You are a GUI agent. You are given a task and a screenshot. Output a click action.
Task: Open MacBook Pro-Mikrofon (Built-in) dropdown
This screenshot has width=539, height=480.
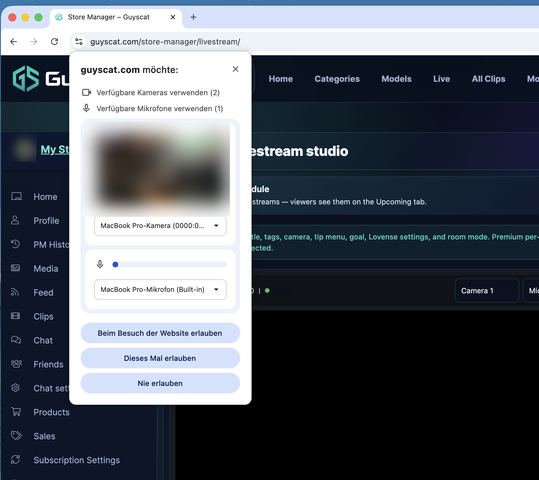pyautogui.click(x=160, y=290)
